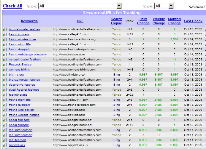Click the Check All link
The width and height of the screenshot is (206, 149).
[x=12, y=6]
